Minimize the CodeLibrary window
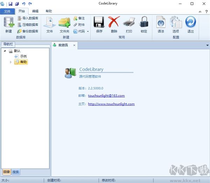 180,4
